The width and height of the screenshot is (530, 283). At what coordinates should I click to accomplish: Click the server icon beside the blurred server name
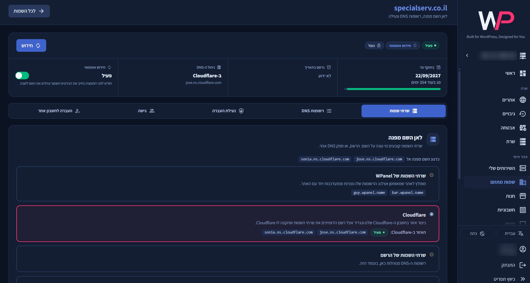(523, 56)
